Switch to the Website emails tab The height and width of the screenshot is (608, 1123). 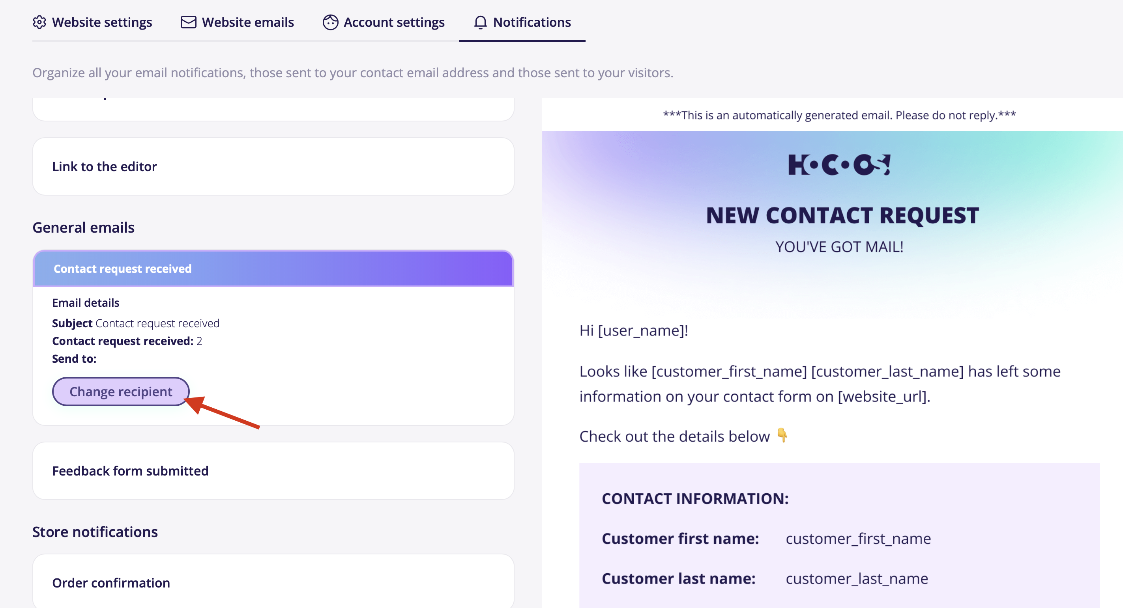coord(248,22)
